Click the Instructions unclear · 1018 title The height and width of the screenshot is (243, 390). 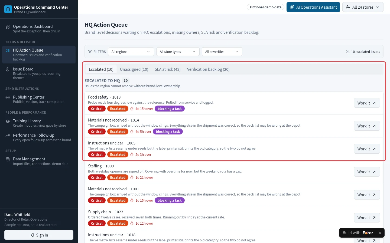tap(112, 235)
